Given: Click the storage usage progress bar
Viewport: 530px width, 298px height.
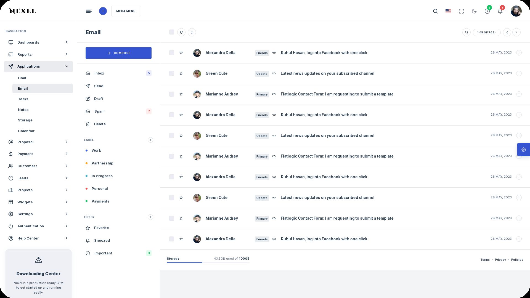Looking at the screenshot, I should [208, 263].
